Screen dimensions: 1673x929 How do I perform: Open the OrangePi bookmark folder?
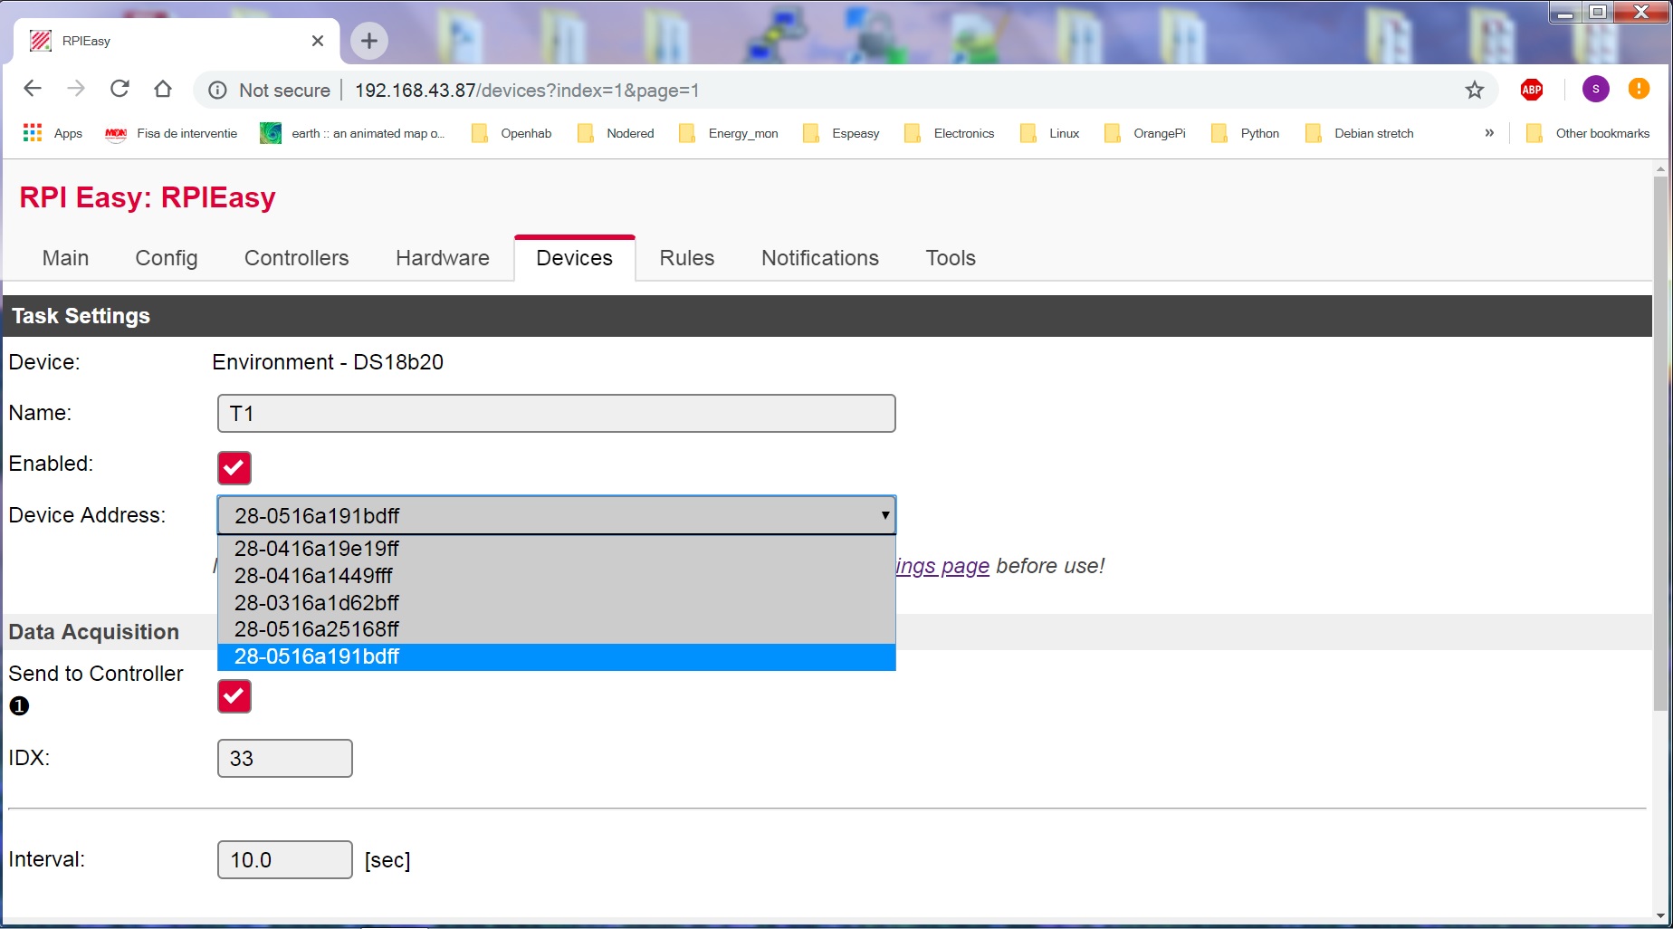click(1145, 133)
